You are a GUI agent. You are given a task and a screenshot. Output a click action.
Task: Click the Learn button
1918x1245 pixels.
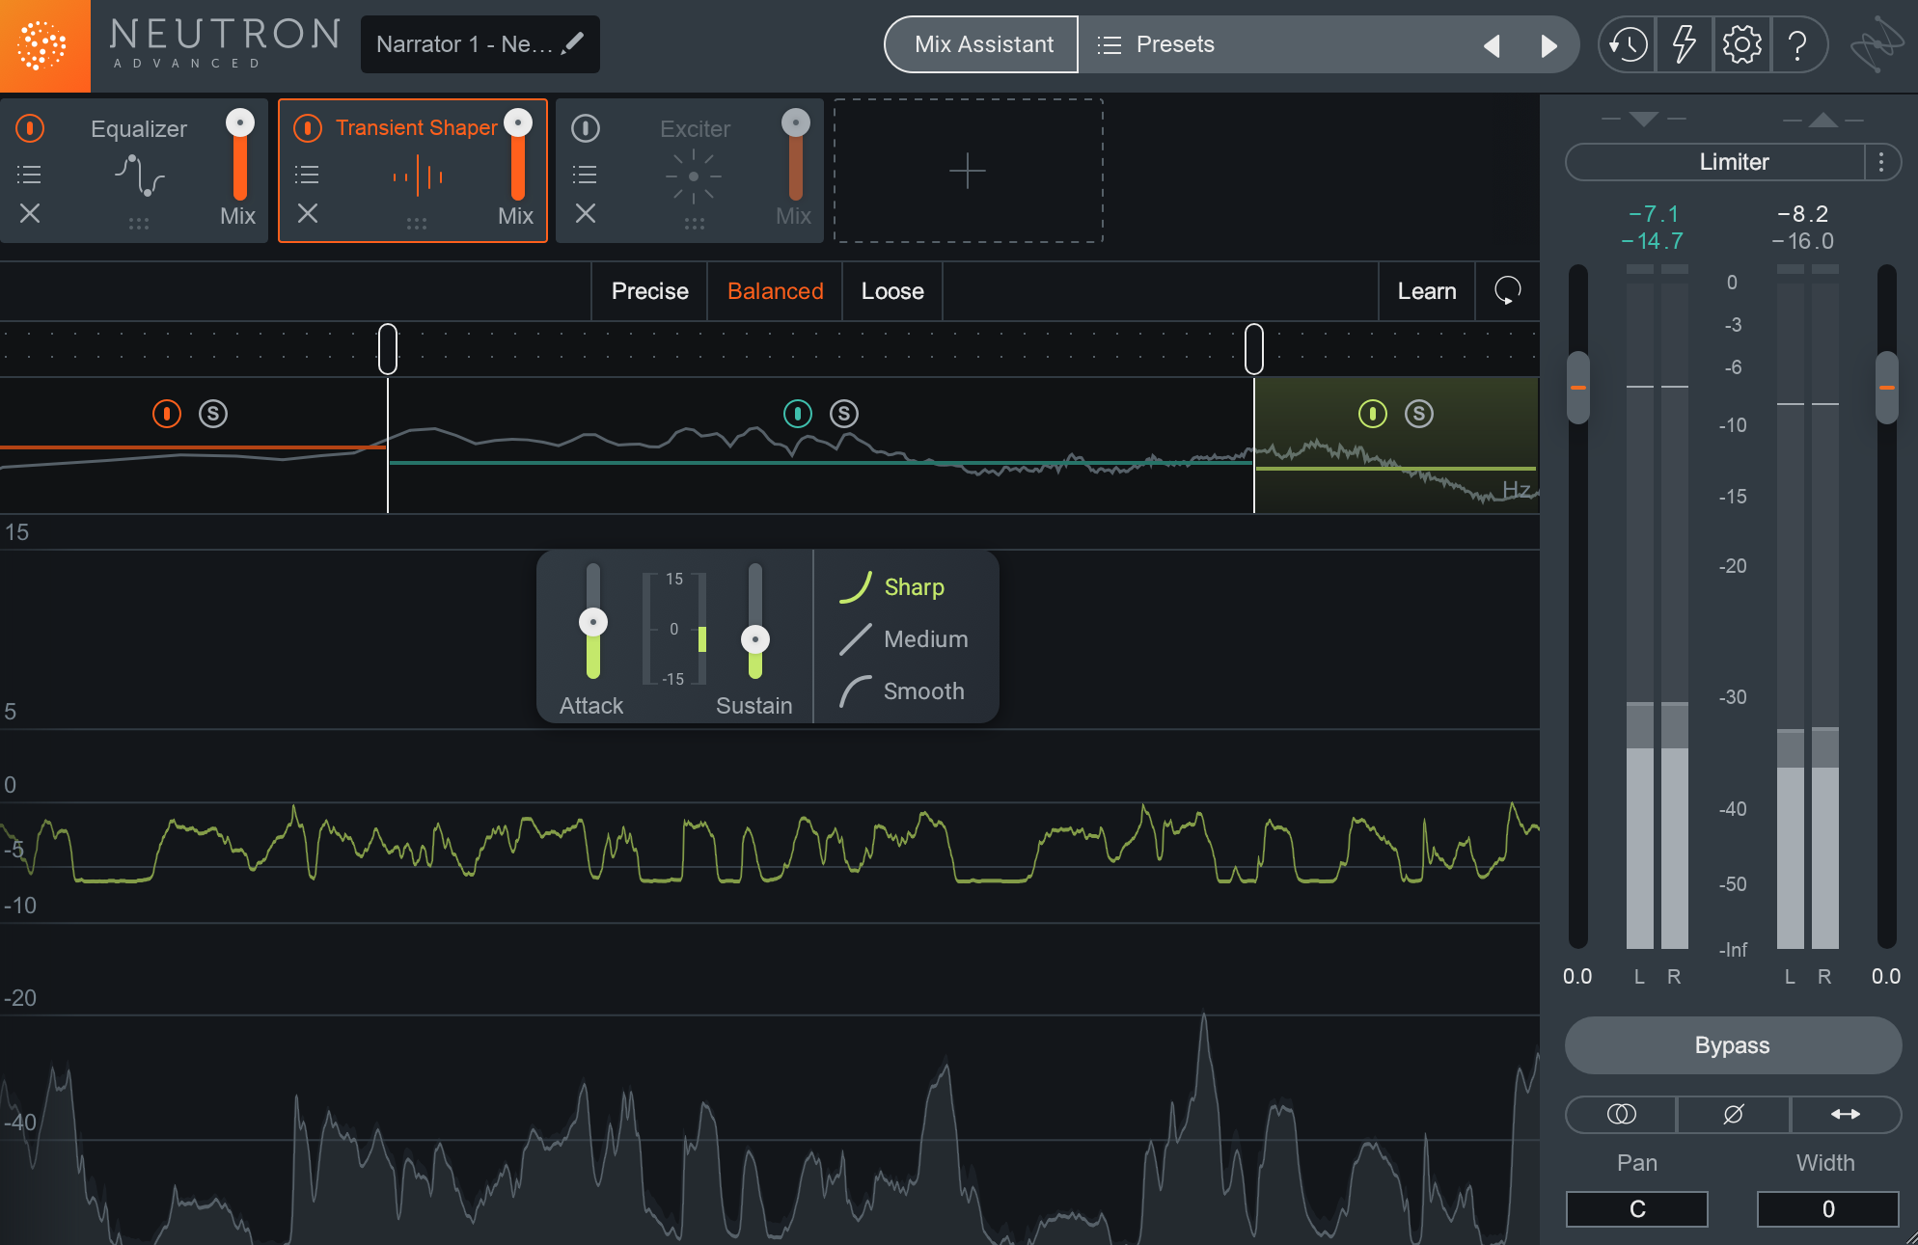[x=1427, y=291]
